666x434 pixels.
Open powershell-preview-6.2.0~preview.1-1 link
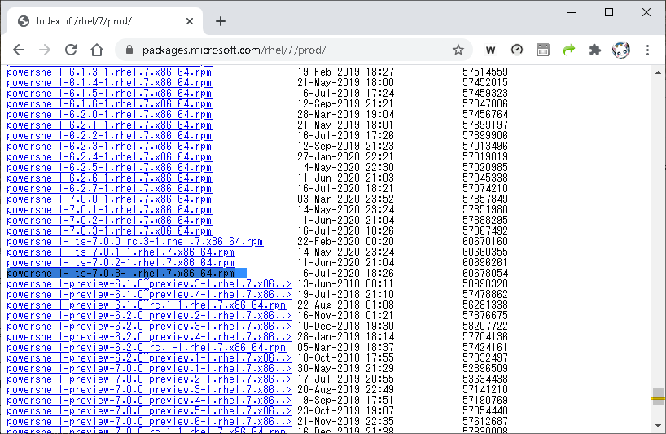click(x=149, y=358)
